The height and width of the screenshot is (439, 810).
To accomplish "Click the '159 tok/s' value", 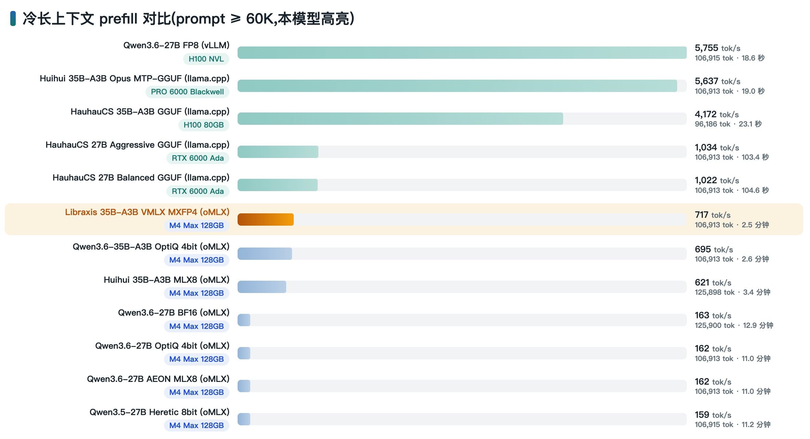I will [x=713, y=415].
